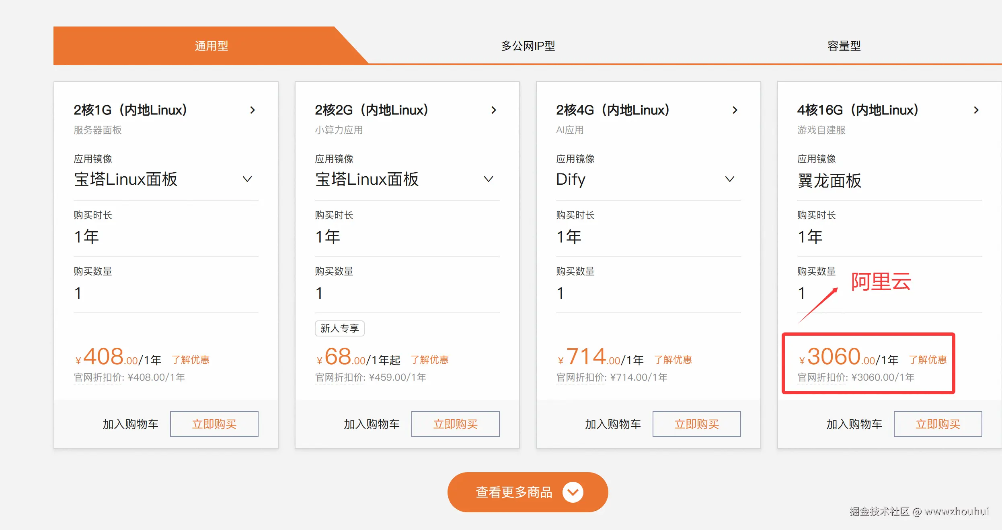Image resolution: width=1002 pixels, height=530 pixels.
Task: Open 了解优惠 link beside ¥408 price
Action: [191, 360]
